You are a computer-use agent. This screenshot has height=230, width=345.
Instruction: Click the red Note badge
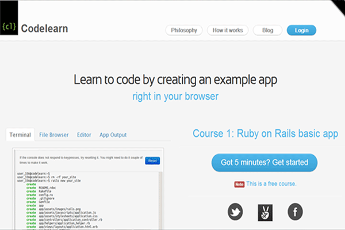pos(239,184)
